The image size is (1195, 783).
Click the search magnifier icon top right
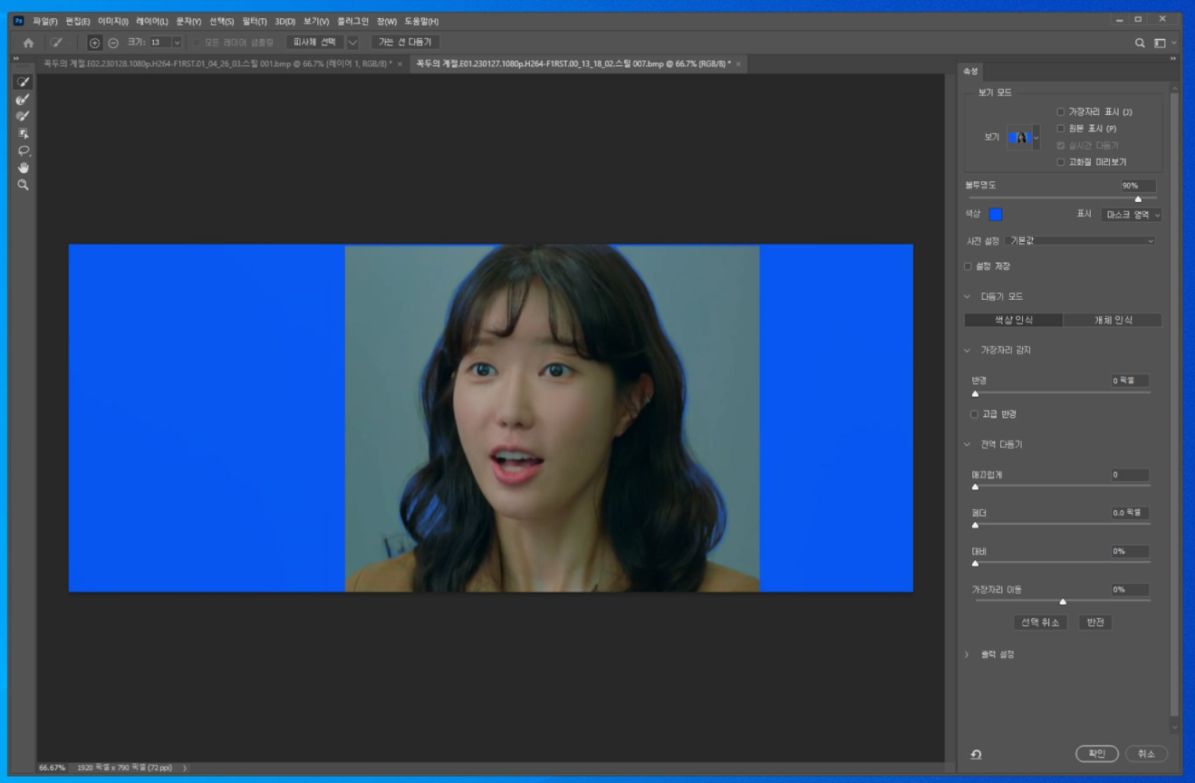click(1141, 43)
